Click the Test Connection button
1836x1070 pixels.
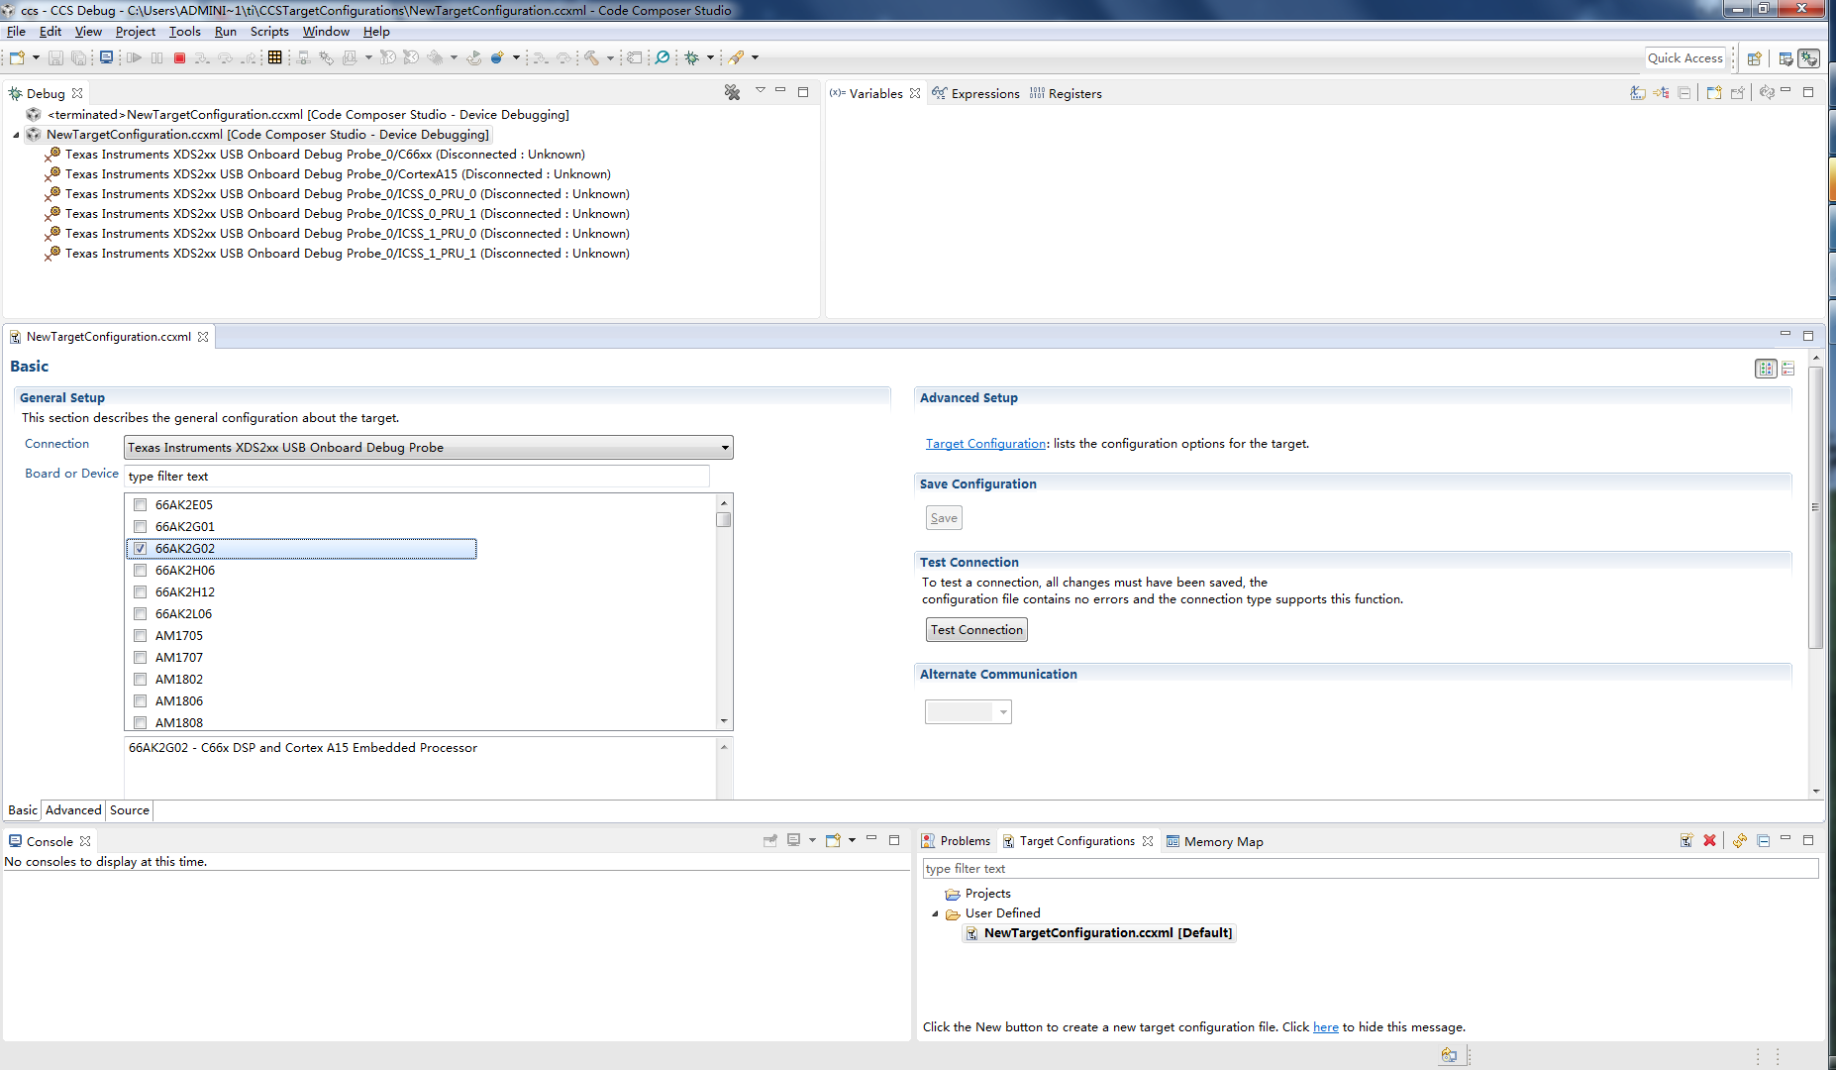[x=976, y=630]
